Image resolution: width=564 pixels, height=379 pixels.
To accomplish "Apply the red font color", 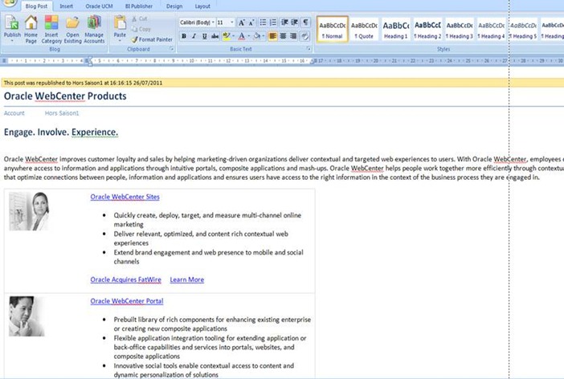I will (x=242, y=36).
